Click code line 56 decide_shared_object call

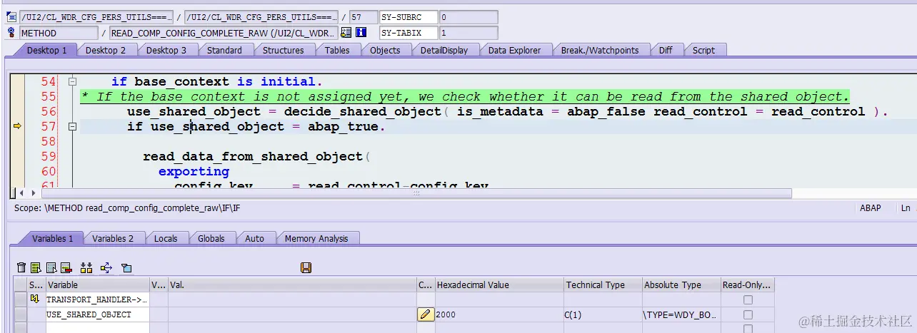click(x=507, y=111)
